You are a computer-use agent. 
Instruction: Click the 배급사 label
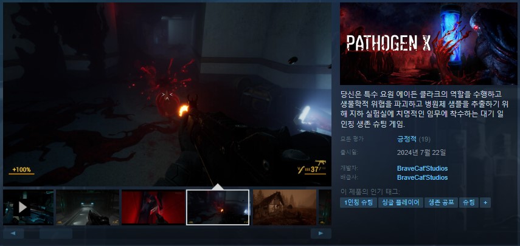point(349,177)
